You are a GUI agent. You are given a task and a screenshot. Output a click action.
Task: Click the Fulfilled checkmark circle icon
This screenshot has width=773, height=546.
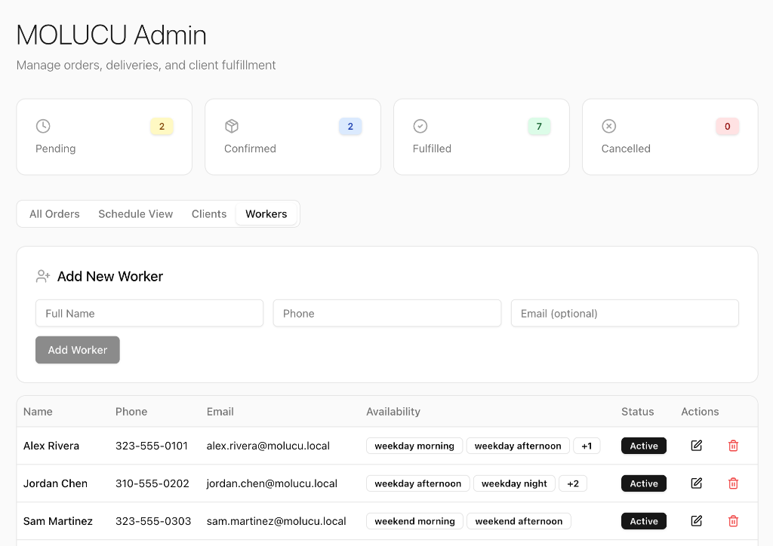coord(420,126)
